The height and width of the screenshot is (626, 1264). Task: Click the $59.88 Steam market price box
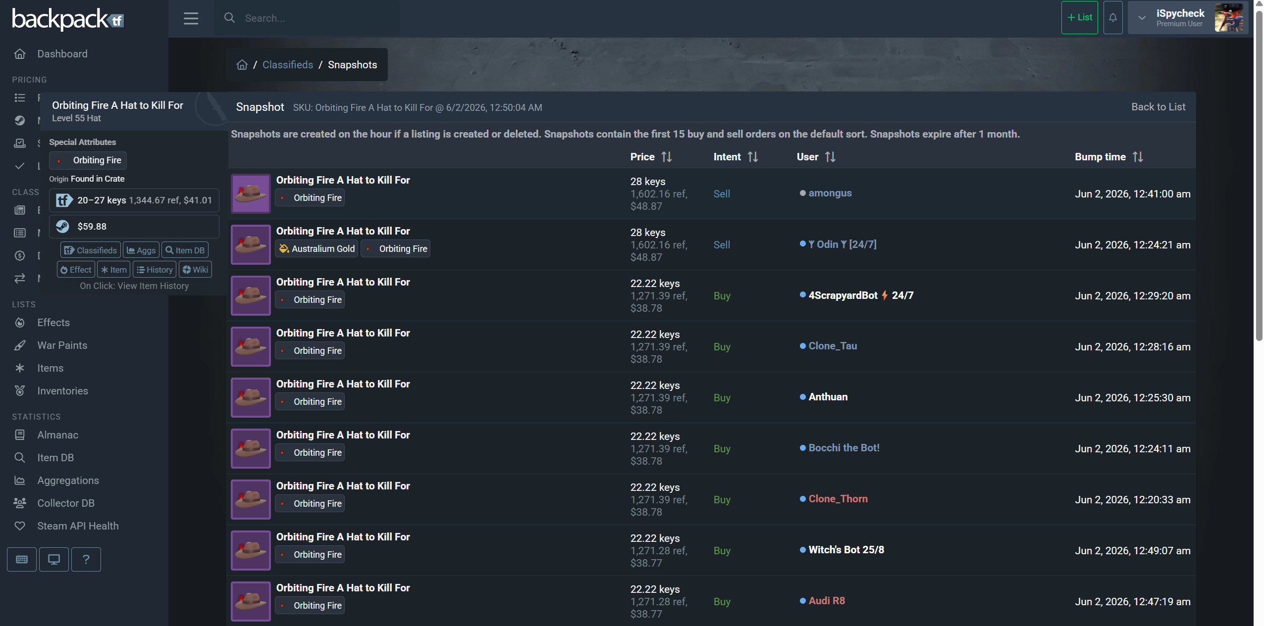[x=134, y=227]
